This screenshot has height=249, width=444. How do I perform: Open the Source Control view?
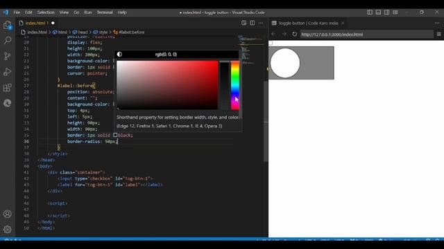pos(8,56)
